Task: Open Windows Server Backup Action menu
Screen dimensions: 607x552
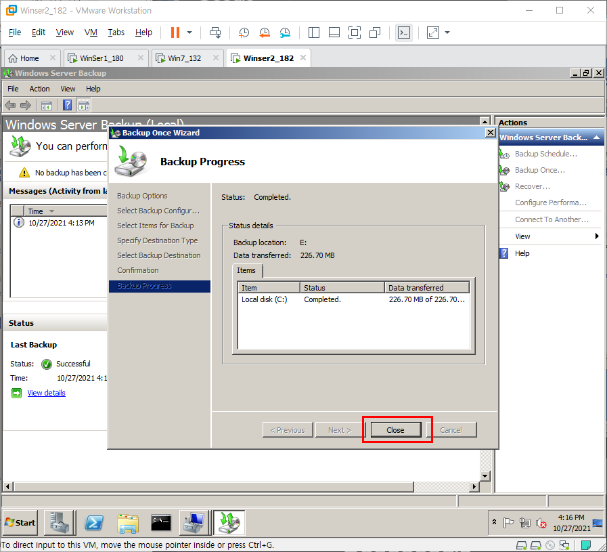Action: pos(39,89)
